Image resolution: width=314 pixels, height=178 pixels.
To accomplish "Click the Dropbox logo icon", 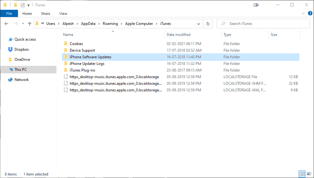I will [x=10, y=49].
